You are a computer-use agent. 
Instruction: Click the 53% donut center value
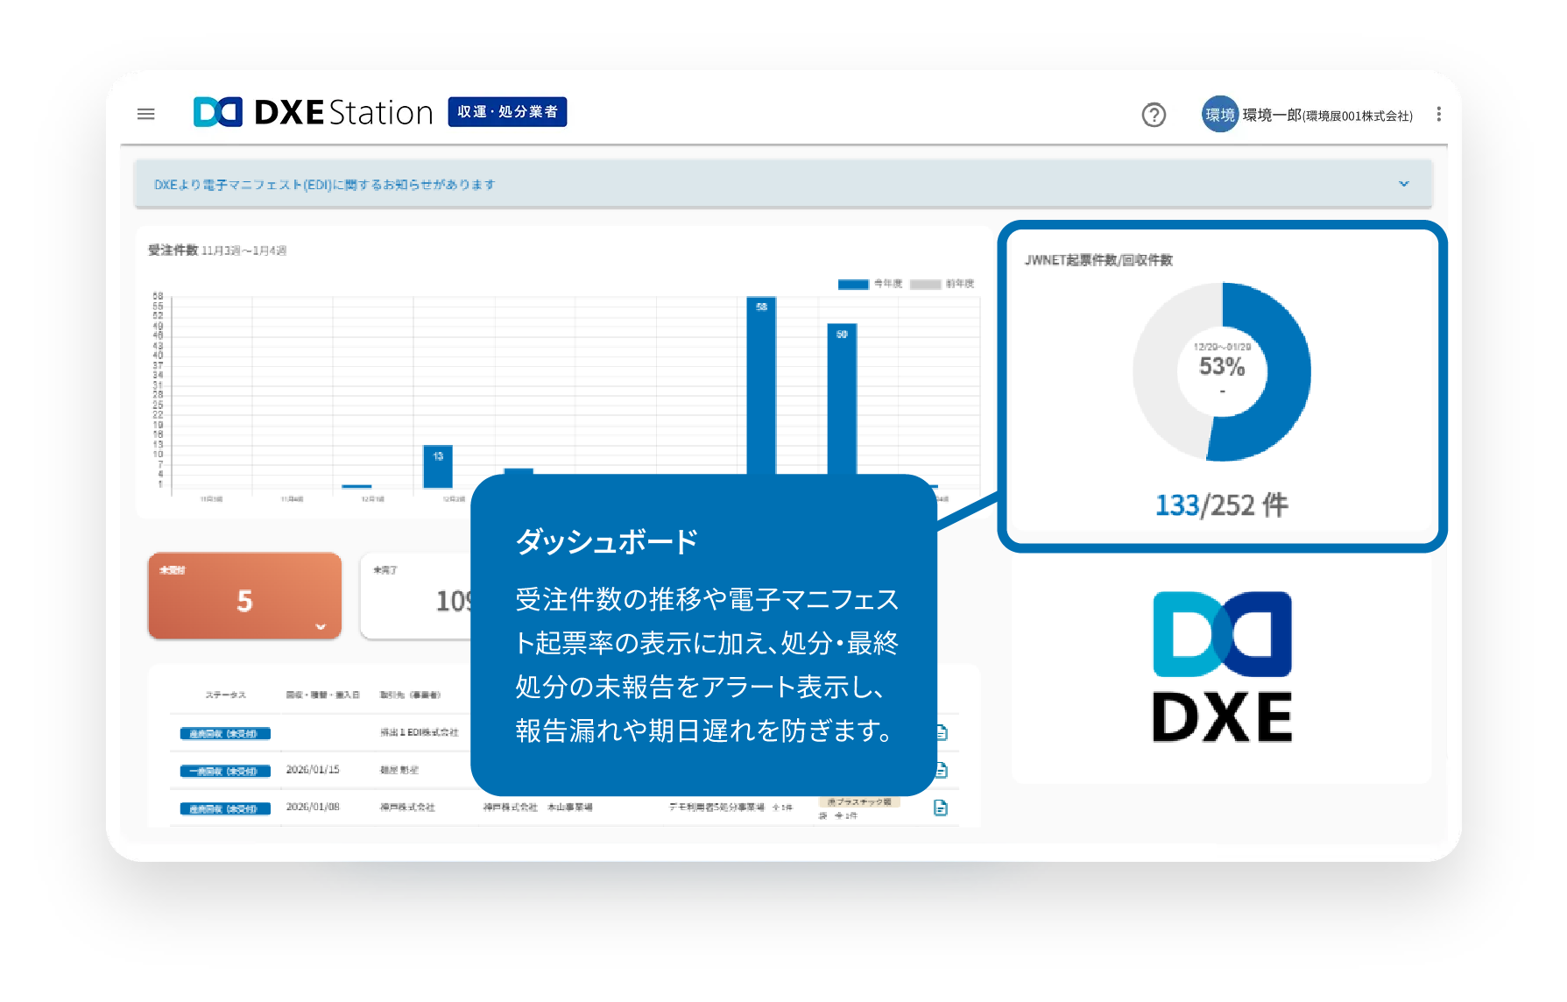pyautogui.click(x=1222, y=366)
